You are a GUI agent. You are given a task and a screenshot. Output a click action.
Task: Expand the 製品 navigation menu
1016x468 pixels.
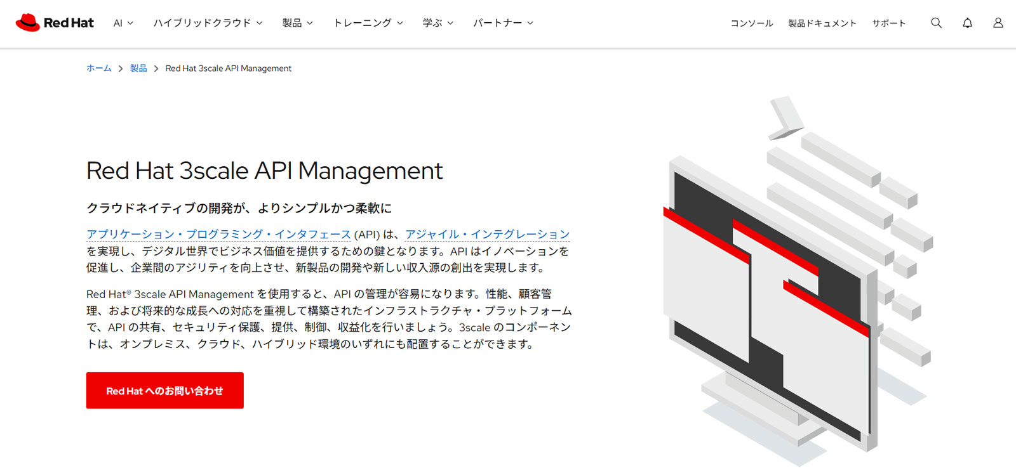pyautogui.click(x=298, y=23)
